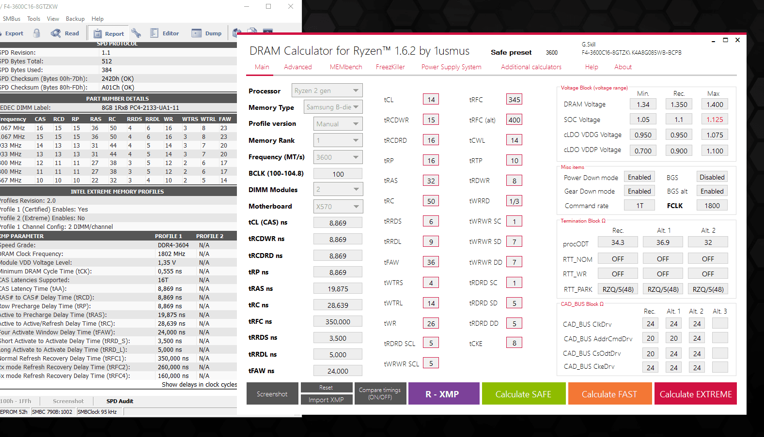Image resolution: width=764 pixels, height=437 pixels.
Task: Click Screenshot button in DRAM Calculator
Action: 272,393
